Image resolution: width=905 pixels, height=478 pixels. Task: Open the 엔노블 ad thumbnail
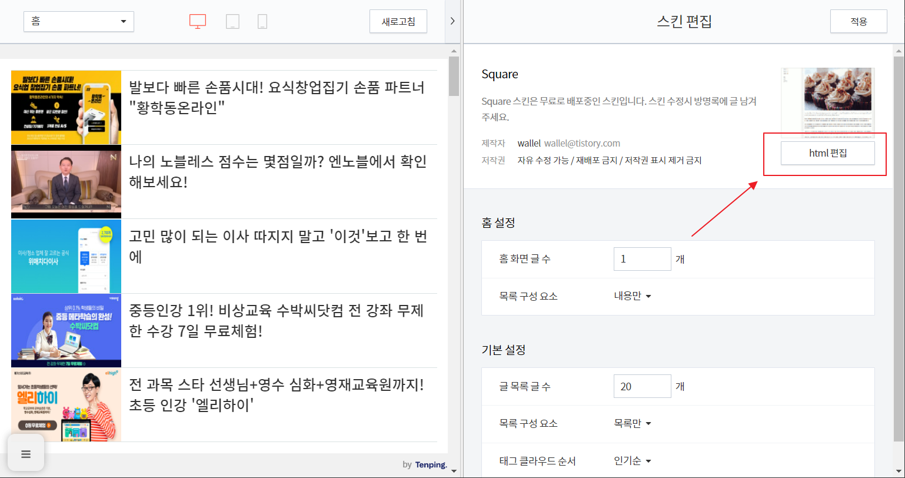pyautogui.click(x=66, y=182)
